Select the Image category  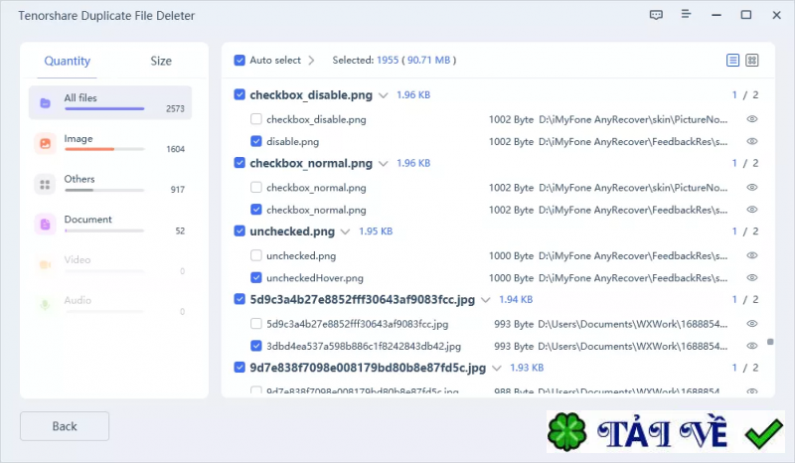(x=110, y=143)
